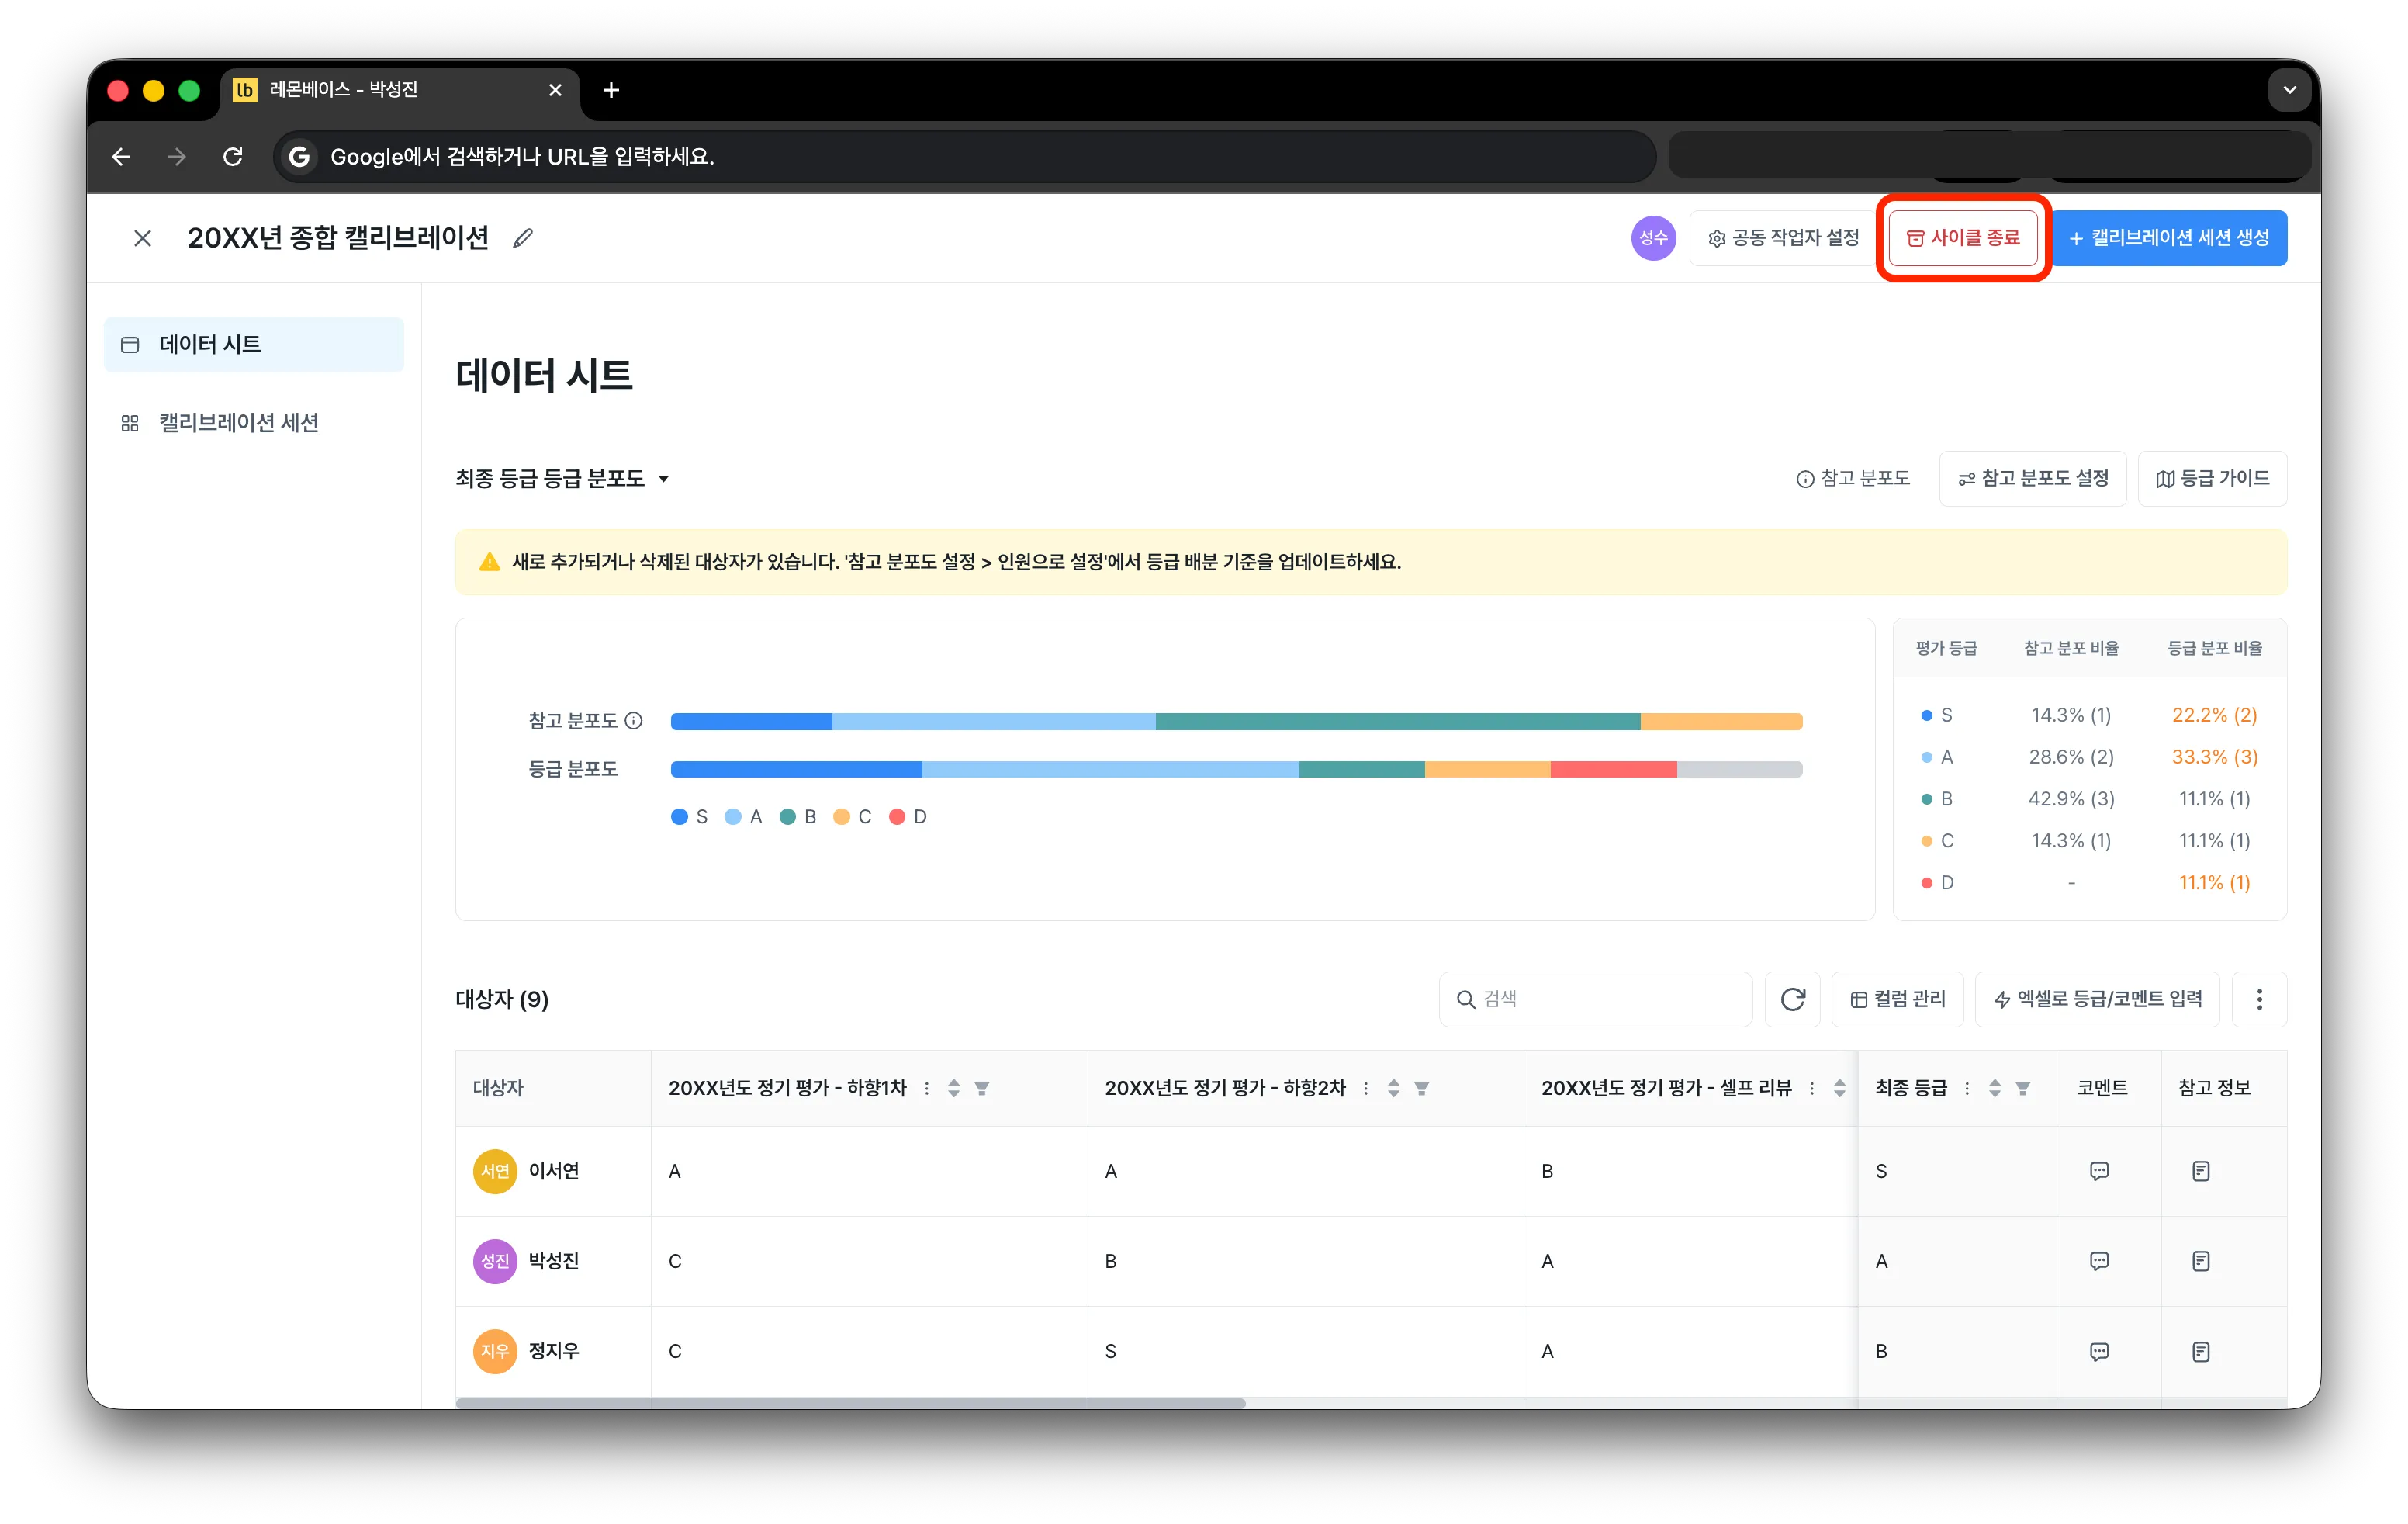Filter the 하향1차 column
This screenshot has width=2408, height=1524.
coord(982,1088)
